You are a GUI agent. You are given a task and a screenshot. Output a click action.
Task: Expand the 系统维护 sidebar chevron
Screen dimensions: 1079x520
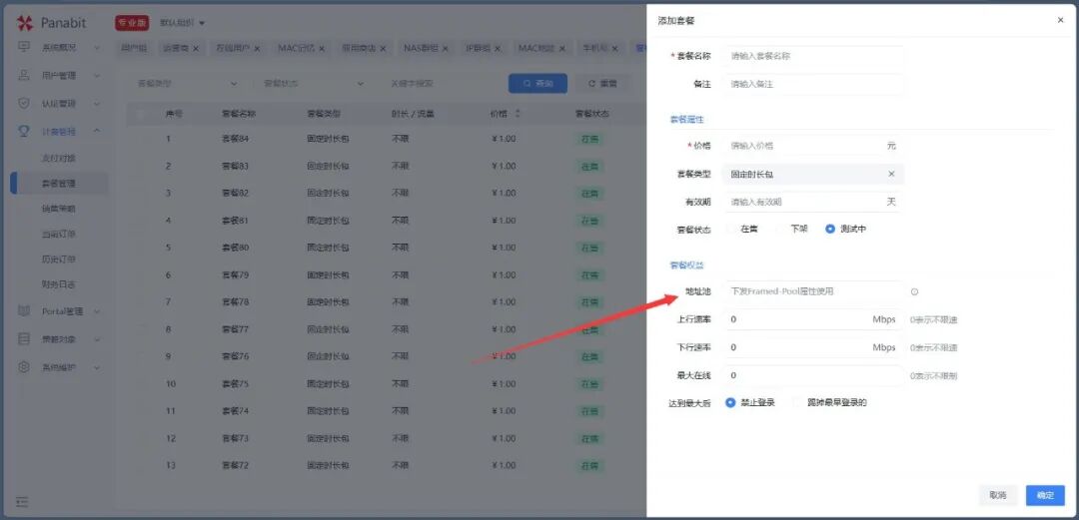tap(96, 367)
